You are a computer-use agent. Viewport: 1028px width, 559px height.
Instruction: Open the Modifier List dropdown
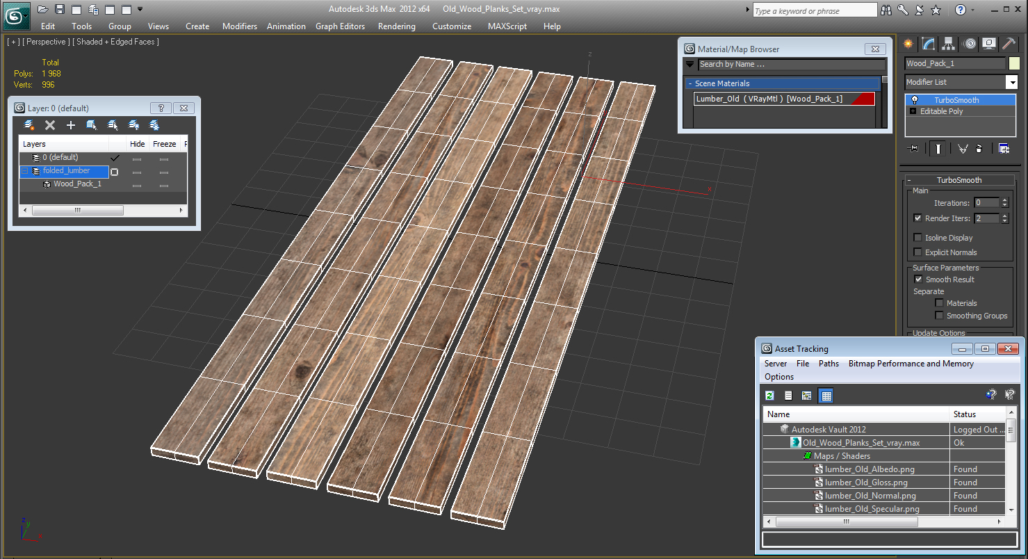[x=1011, y=82]
